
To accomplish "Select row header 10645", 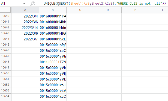I will (5, 45).
